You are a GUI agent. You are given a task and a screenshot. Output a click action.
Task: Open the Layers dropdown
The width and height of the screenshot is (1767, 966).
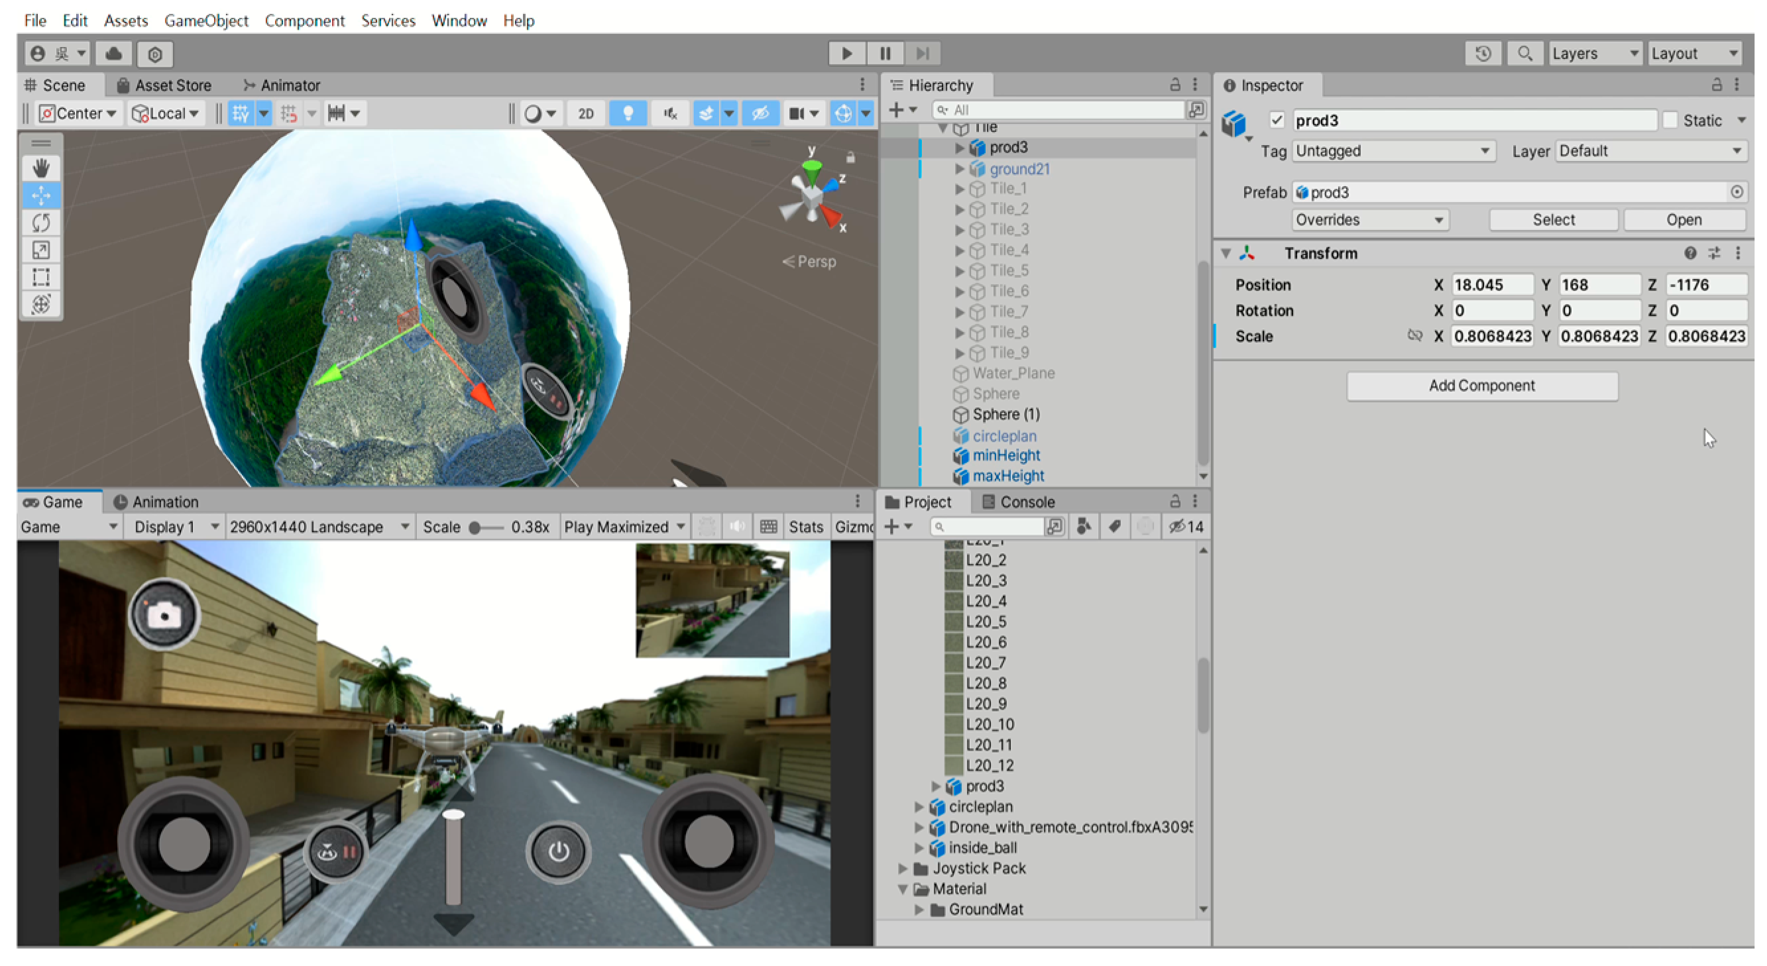pos(1593,54)
